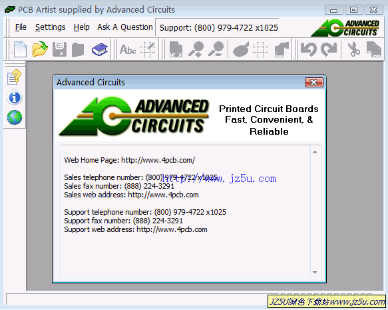Click Support web address http://www.4pcb.com line
The image size is (388, 310).
coord(136,229)
